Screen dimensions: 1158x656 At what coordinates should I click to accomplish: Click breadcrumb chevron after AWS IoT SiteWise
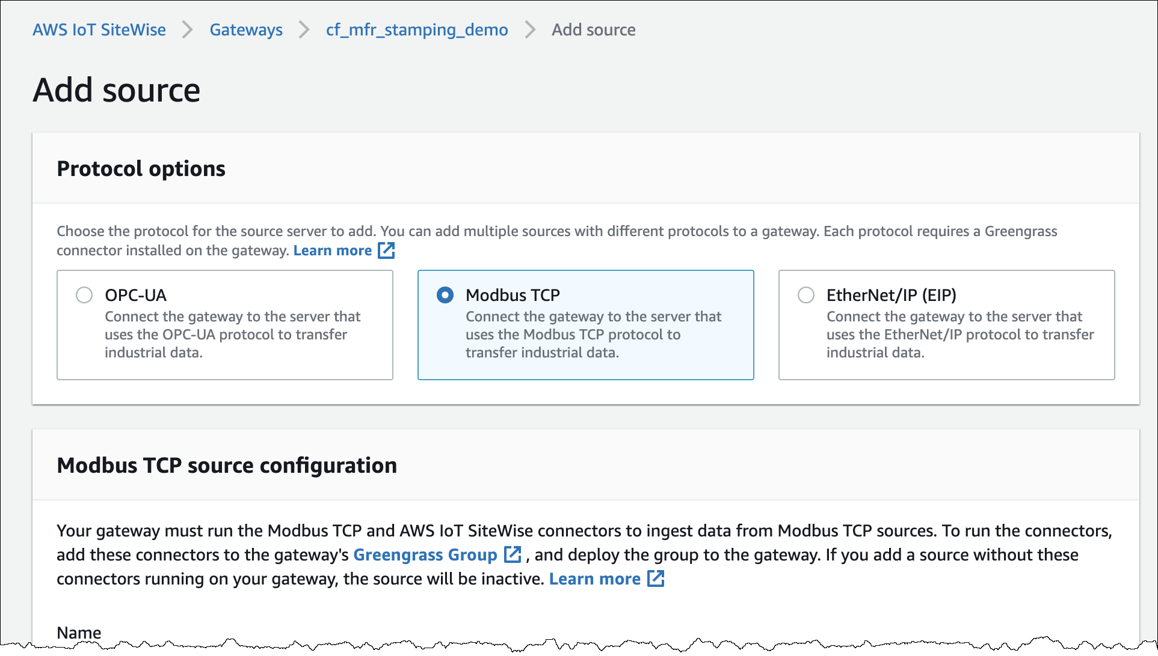[188, 29]
